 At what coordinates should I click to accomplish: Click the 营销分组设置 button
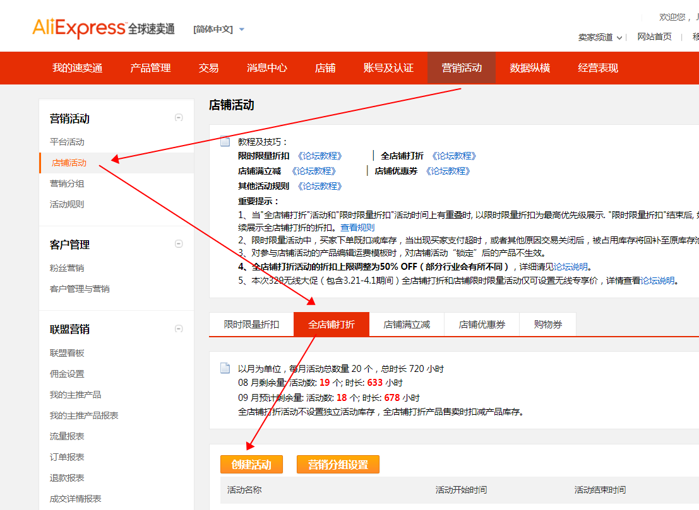pyautogui.click(x=338, y=465)
